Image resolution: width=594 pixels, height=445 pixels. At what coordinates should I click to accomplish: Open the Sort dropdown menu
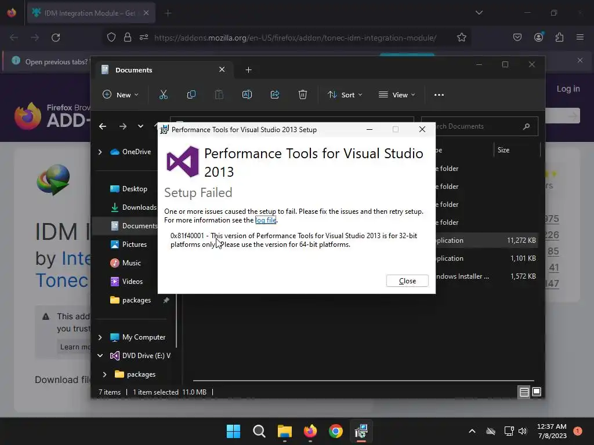click(345, 94)
